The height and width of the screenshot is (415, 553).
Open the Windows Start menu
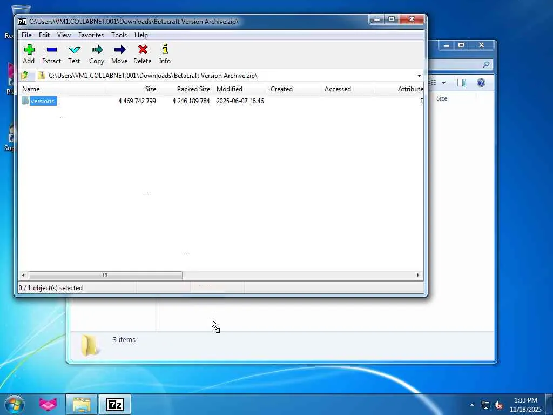pyautogui.click(x=15, y=404)
